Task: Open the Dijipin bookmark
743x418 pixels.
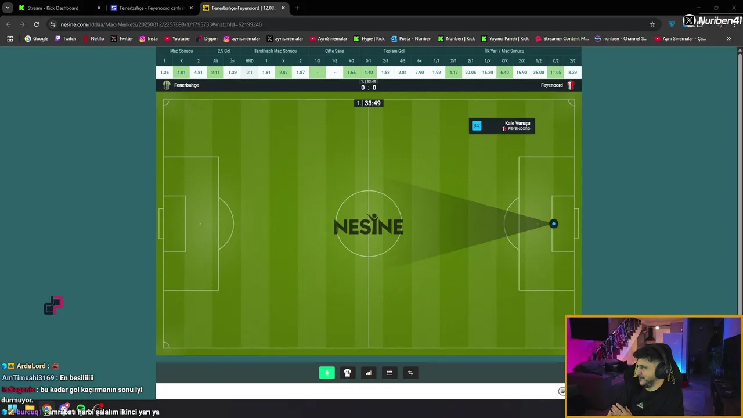Action: coord(206,38)
